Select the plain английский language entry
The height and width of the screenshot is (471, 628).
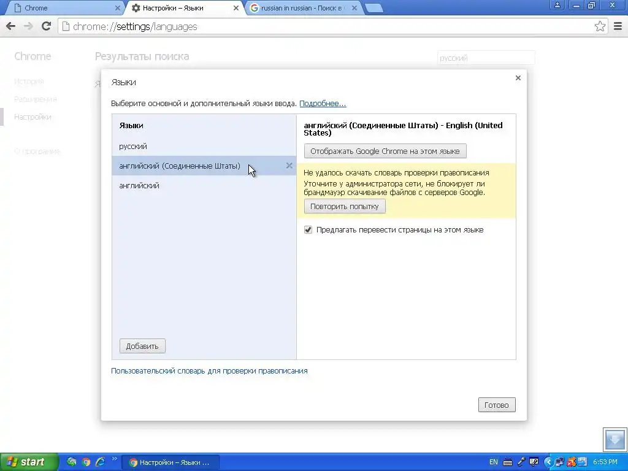(204, 185)
